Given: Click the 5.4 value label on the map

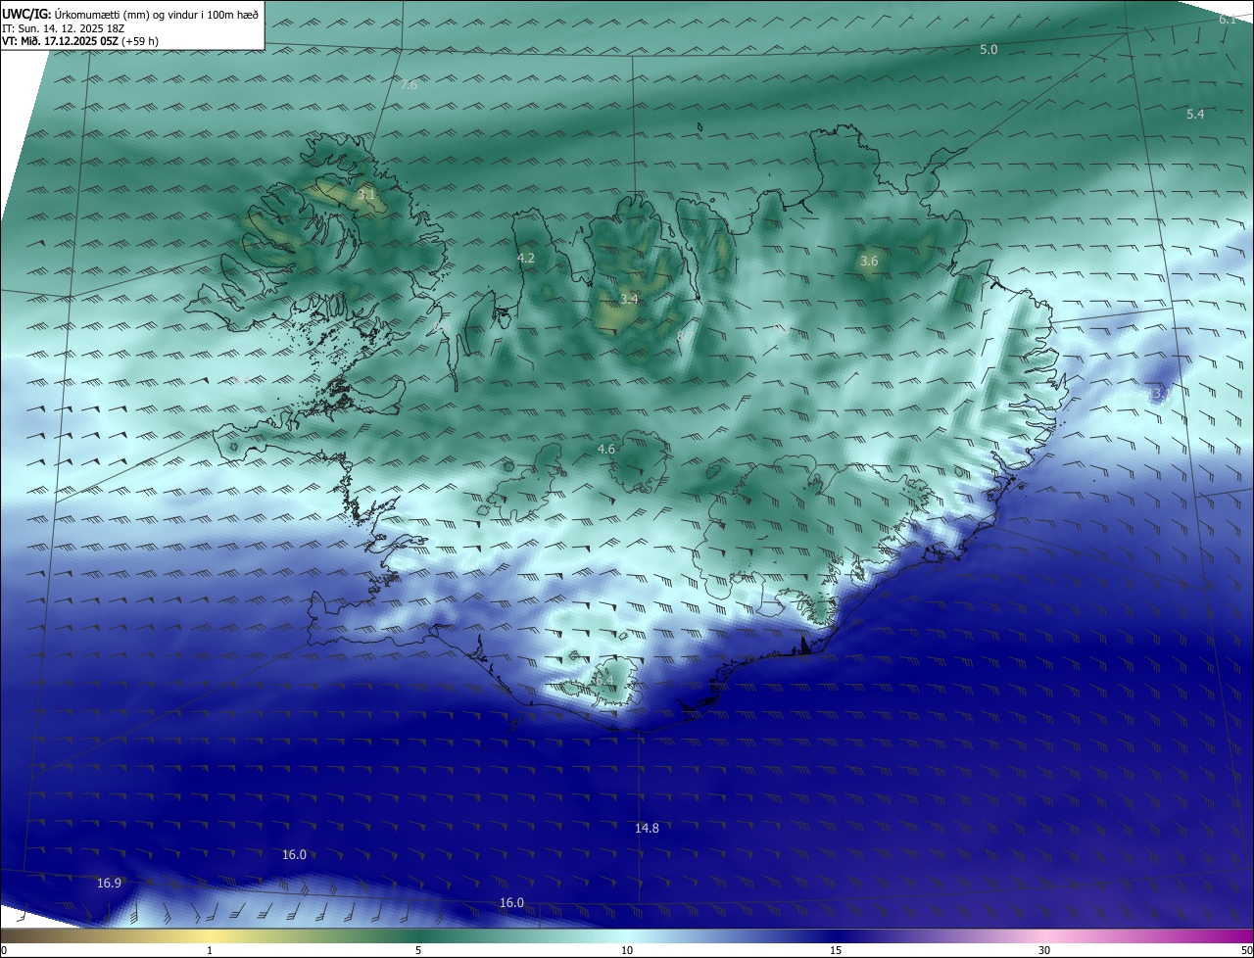Looking at the screenshot, I should click(1195, 115).
